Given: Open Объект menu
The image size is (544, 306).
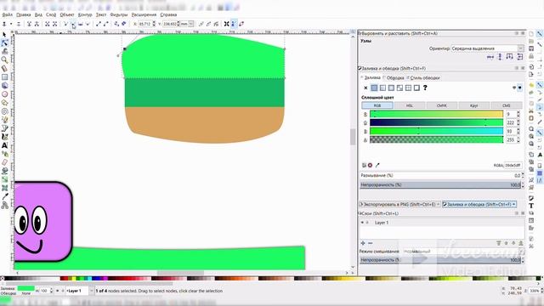Looking at the screenshot, I should coord(67,14).
